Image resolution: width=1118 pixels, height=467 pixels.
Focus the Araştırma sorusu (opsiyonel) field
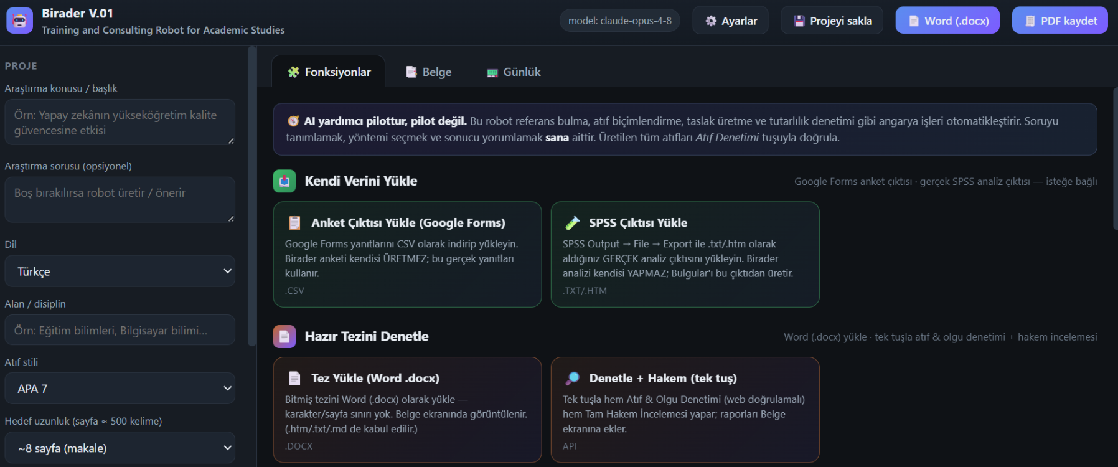click(120, 200)
